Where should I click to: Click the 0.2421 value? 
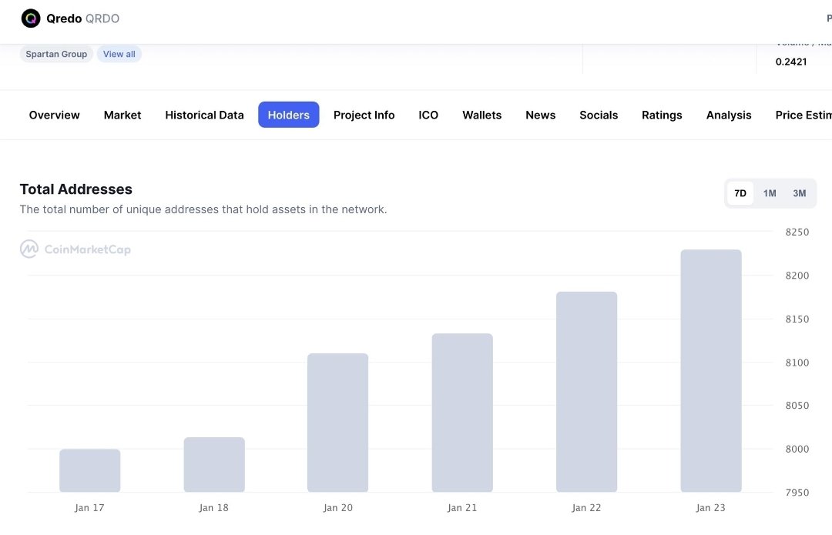(x=790, y=62)
